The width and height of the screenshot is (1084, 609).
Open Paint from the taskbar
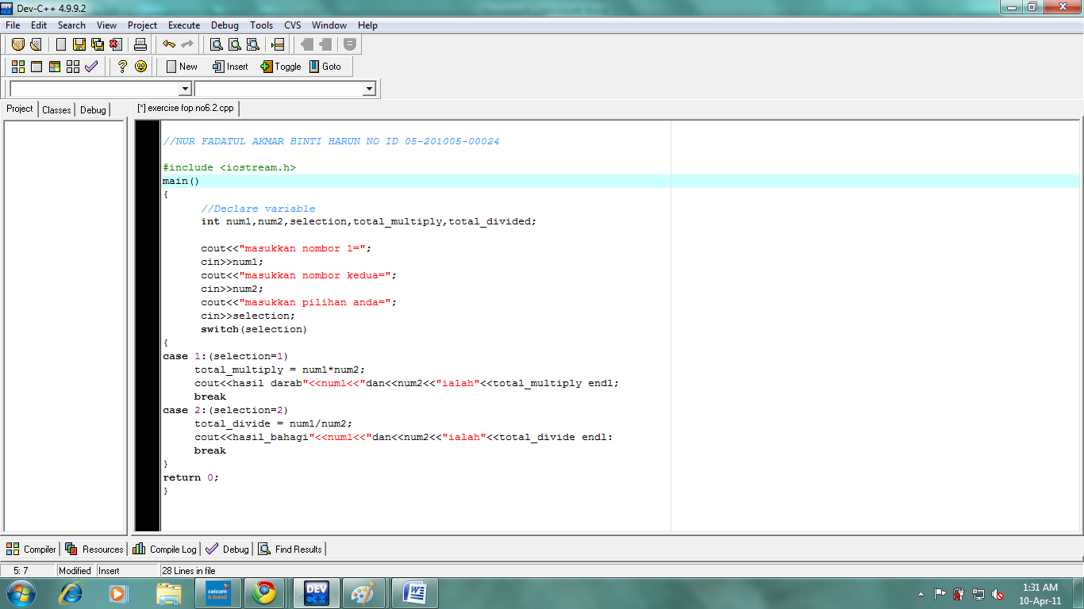click(x=365, y=593)
